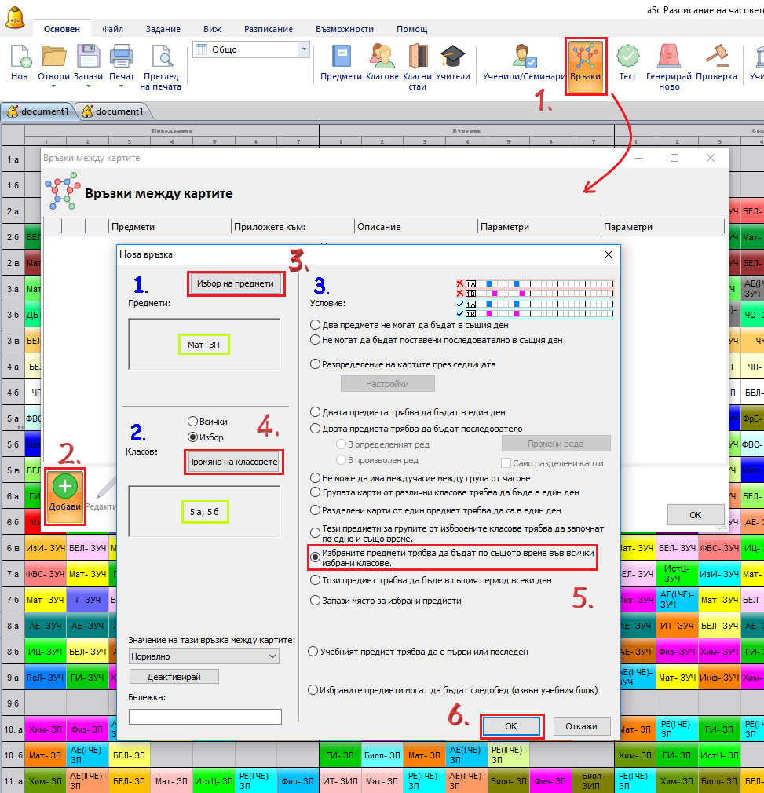764x793 pixels.
Task: Click the Промяна на класовете button
Action: point(234,462)
